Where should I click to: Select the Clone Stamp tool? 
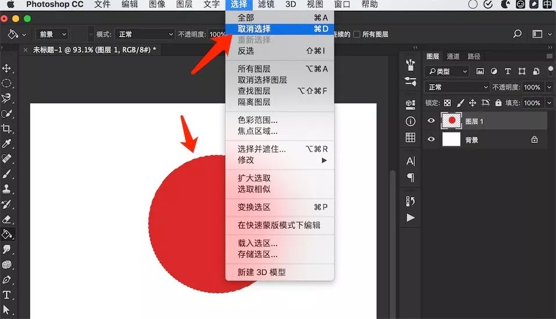click(x=6, y=189)
